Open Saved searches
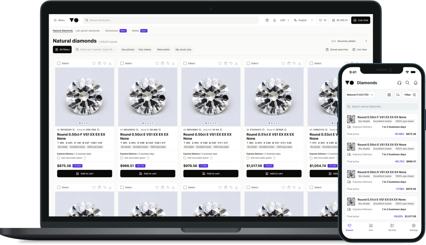 click(337, 50)
